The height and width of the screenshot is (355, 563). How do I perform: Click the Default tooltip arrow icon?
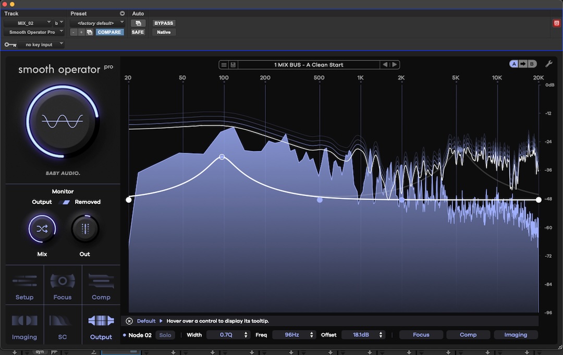tap(161, 321)
